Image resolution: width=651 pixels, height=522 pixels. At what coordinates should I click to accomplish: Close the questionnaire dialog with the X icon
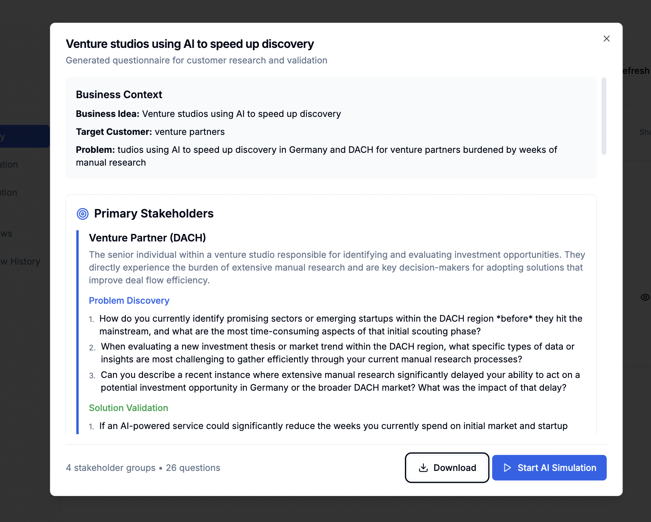(x=606, y=38)
